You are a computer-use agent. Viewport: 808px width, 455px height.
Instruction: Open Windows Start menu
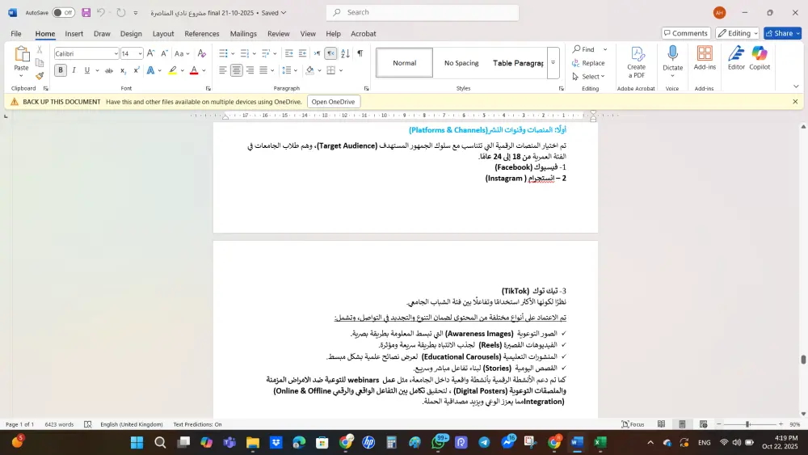pos(137,442)
